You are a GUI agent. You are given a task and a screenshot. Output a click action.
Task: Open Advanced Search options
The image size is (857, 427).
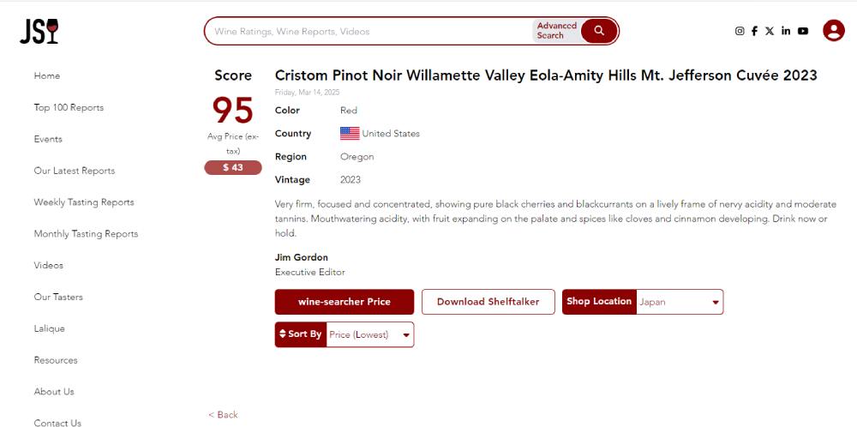(x=557, y=31)
